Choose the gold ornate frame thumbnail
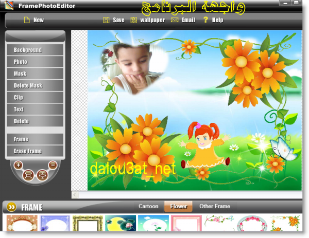The height and width of the screenshot is (238, 309). (88, 224)
